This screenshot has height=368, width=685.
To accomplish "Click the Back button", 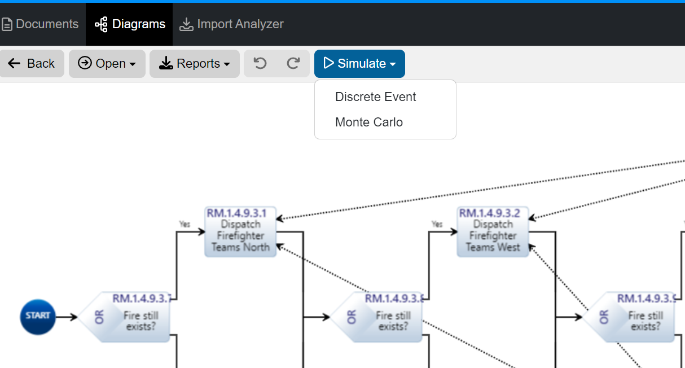I will 32,63.
